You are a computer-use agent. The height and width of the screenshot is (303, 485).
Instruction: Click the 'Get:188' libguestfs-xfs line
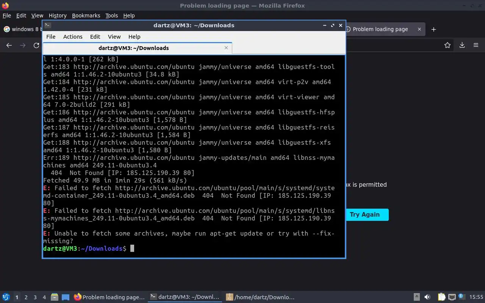(187, 146)
